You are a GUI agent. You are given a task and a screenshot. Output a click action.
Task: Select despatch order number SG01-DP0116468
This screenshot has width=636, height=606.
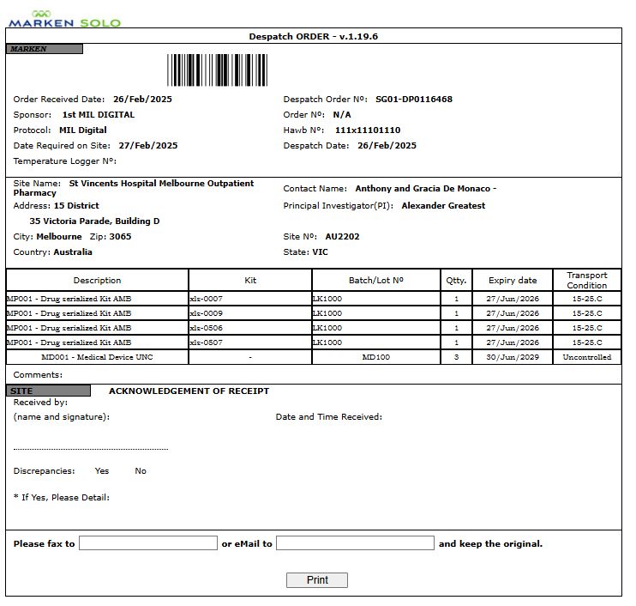coord(414,99)
